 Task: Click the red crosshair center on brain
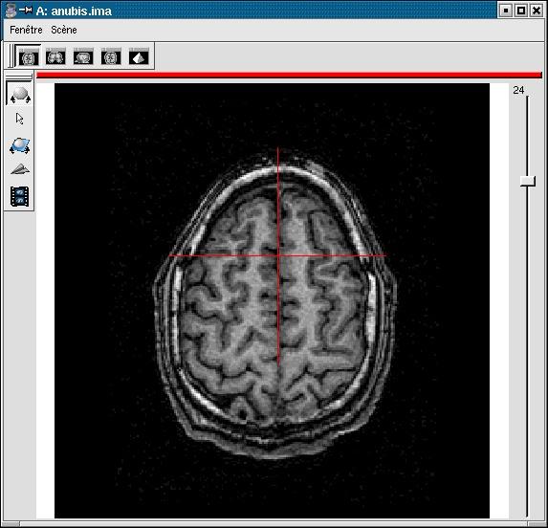point(278,255)
